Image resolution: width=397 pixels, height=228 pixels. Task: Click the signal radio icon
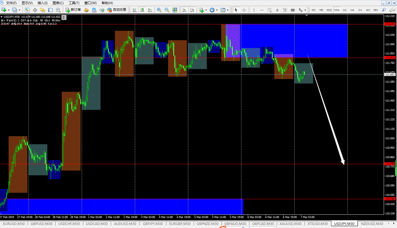point(102,10)
